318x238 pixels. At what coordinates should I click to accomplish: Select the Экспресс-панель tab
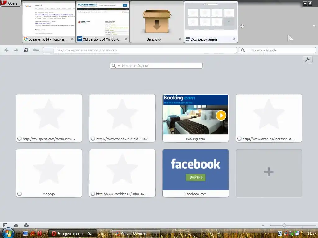(211, 22)
